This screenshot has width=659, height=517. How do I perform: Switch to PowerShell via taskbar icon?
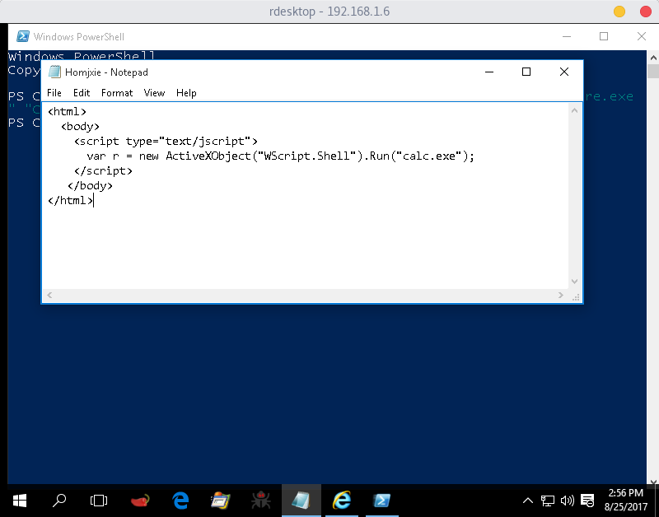[x=381, y=501]
